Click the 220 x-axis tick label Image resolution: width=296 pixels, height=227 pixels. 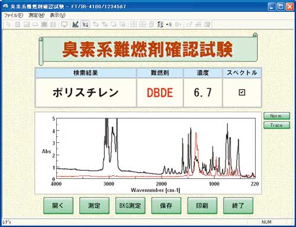[255, 184]
